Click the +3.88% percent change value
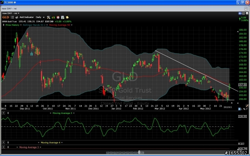Image resolution: width=250 pixels, height=156 pixels. pos(67,21)
